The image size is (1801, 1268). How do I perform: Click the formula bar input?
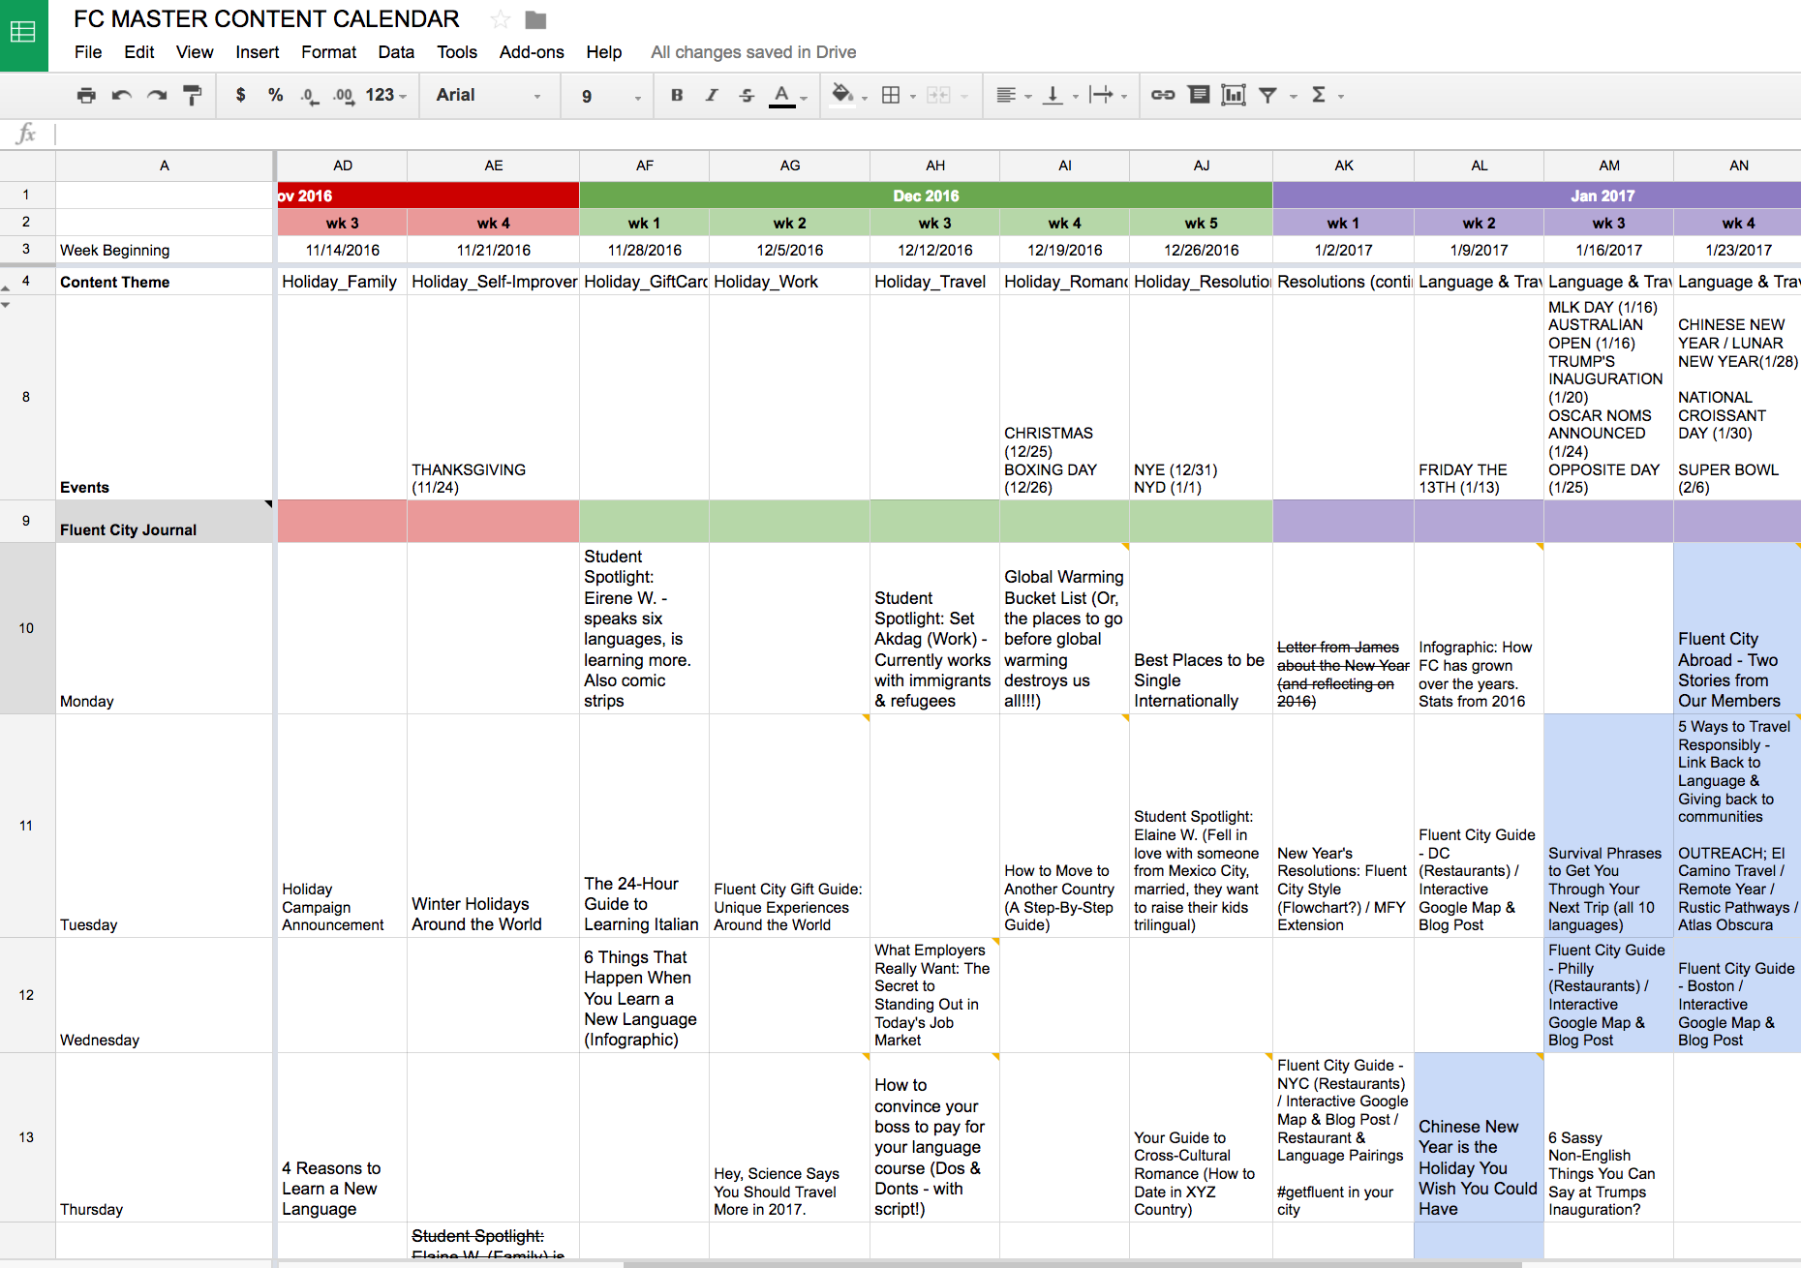(928, 134)
